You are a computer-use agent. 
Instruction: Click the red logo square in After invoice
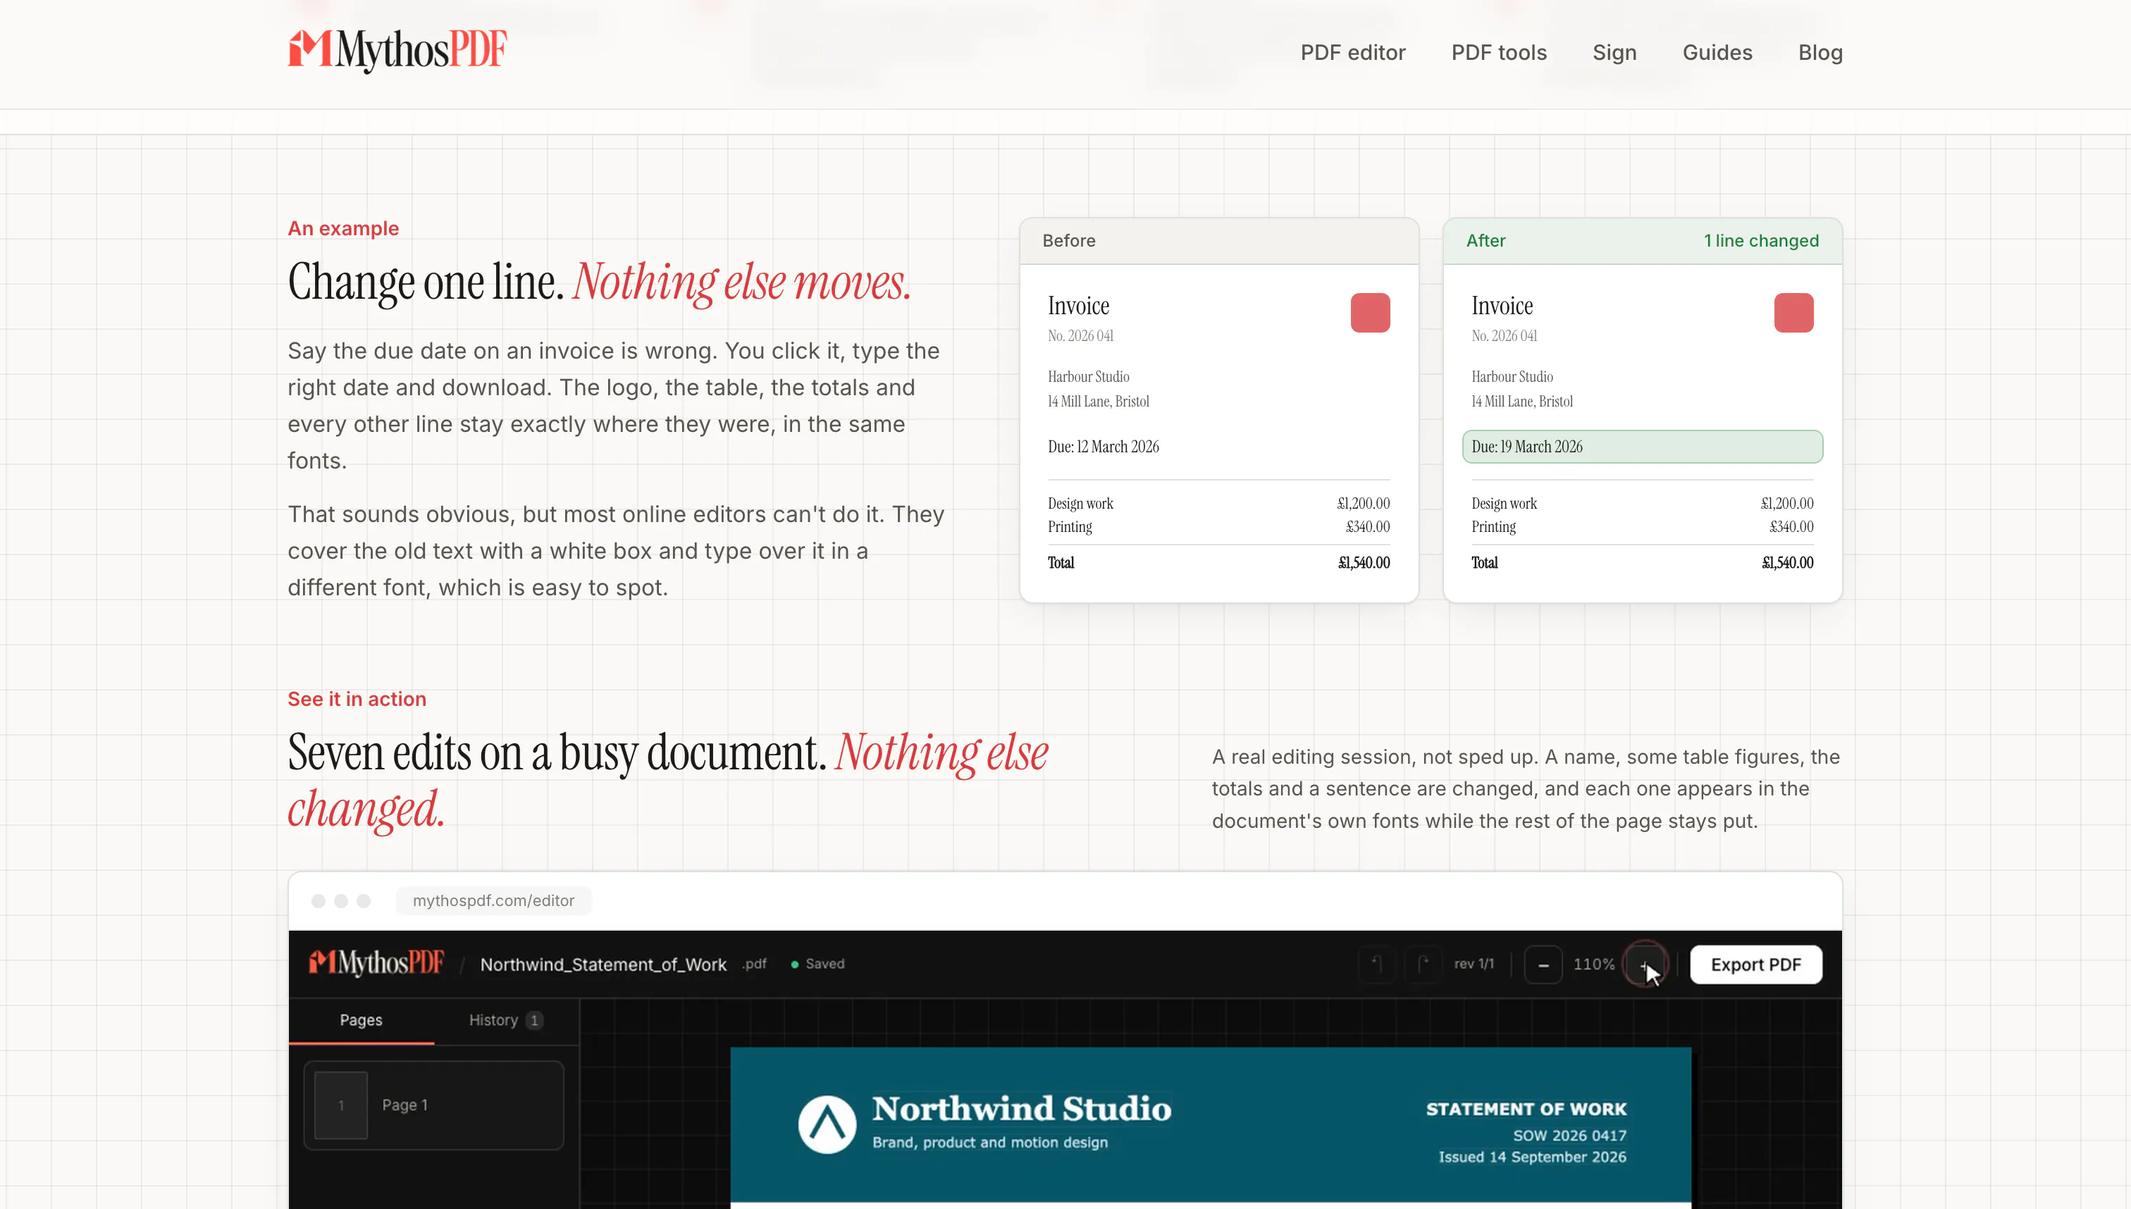1794,313
